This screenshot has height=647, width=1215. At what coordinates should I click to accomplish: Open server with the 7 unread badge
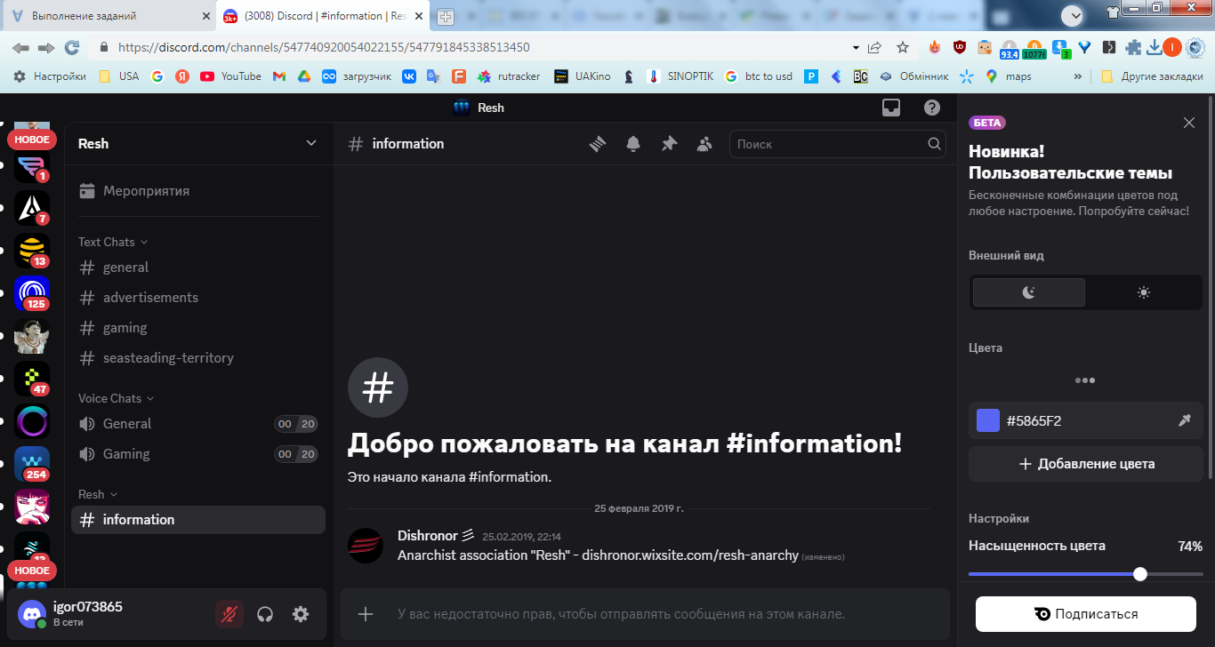tap(32, 208)
